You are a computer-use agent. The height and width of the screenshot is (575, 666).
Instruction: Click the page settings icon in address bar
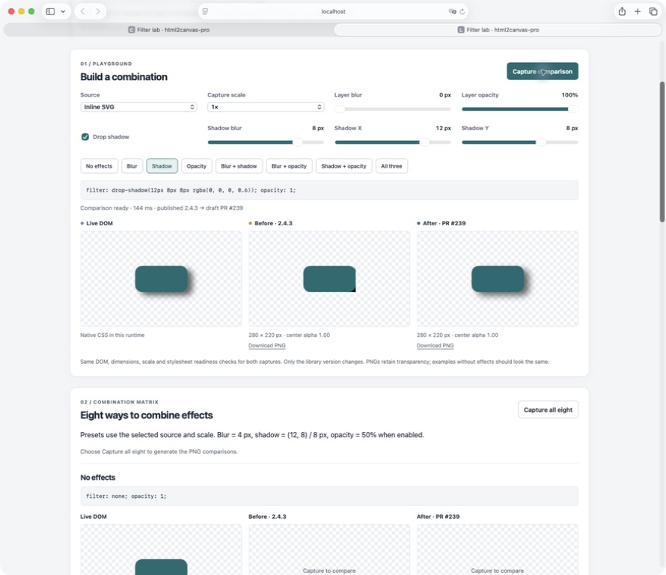(x=205, y=11)
